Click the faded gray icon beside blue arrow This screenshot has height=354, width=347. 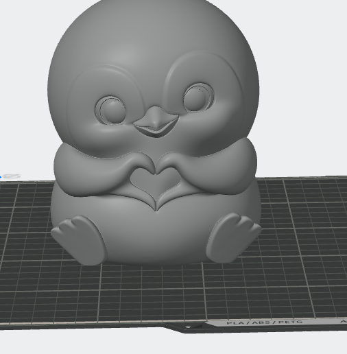tap(12, 176)
